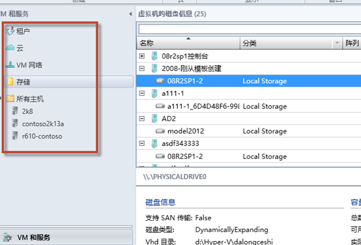The image size is (361, 245).
Task: Sort by the 名称 column header
Action: [x=188, y=43]
